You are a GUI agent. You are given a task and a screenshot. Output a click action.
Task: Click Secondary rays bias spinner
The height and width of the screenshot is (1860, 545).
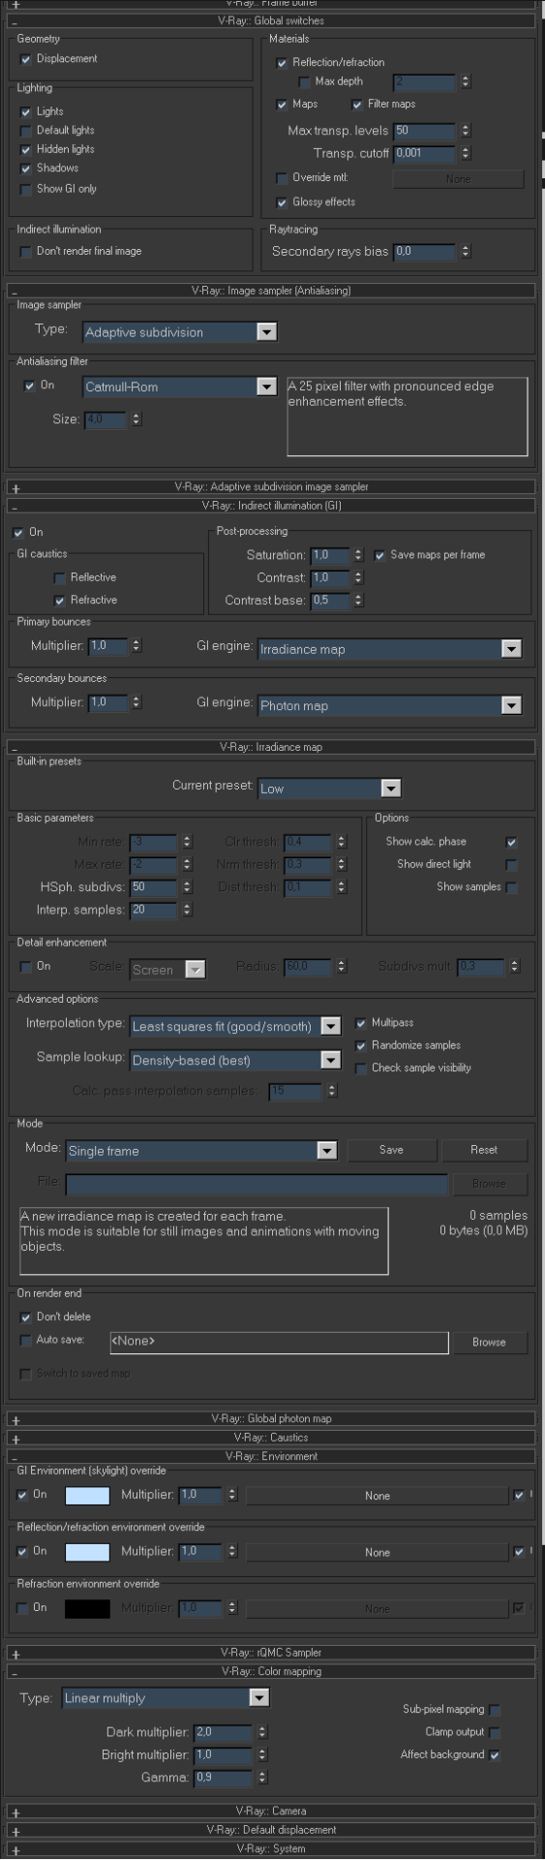(x=466, y=252)
